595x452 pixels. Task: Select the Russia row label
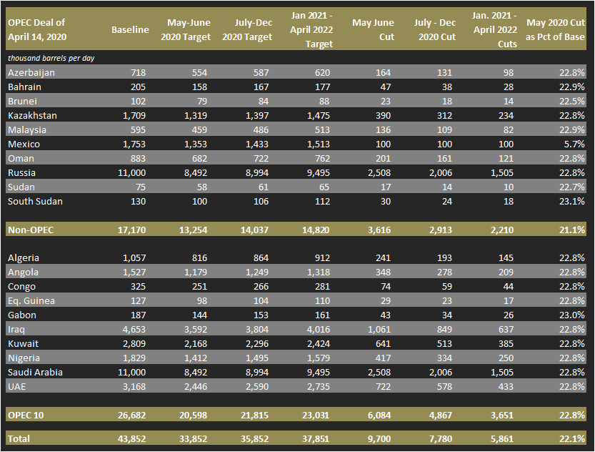[x=21, y=173]
